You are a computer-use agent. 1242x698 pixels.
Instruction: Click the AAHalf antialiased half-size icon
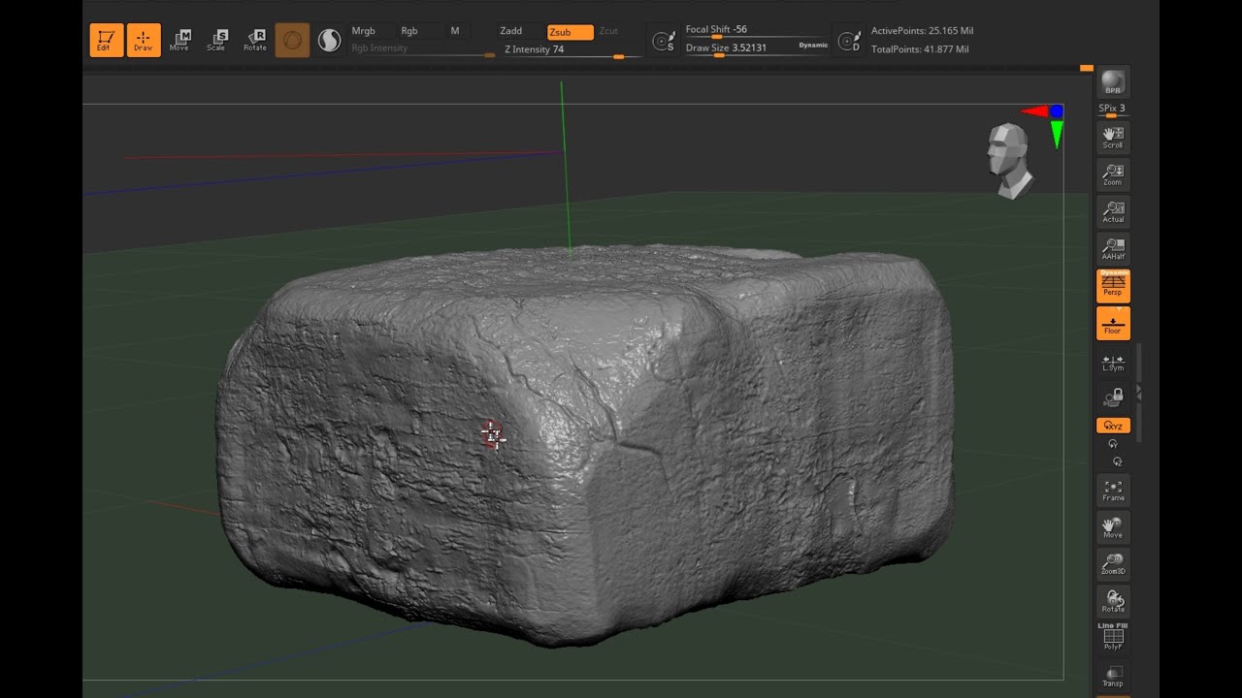click(x=1113, y=248)
